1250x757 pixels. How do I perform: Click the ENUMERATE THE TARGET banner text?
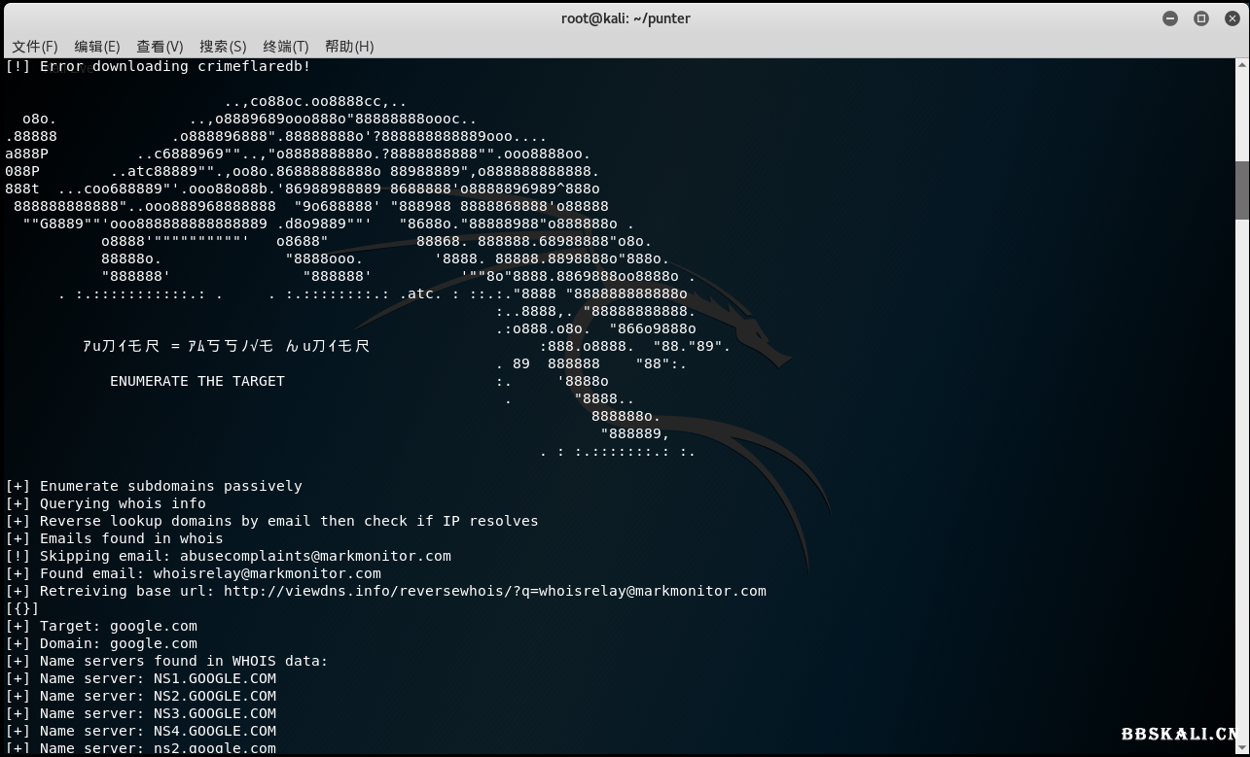pos(197,381)
